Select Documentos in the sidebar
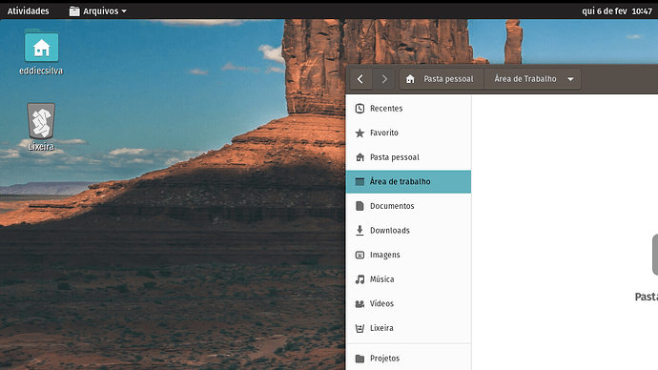The width and height of the screenshot is (658, 370). pos(408,206)
